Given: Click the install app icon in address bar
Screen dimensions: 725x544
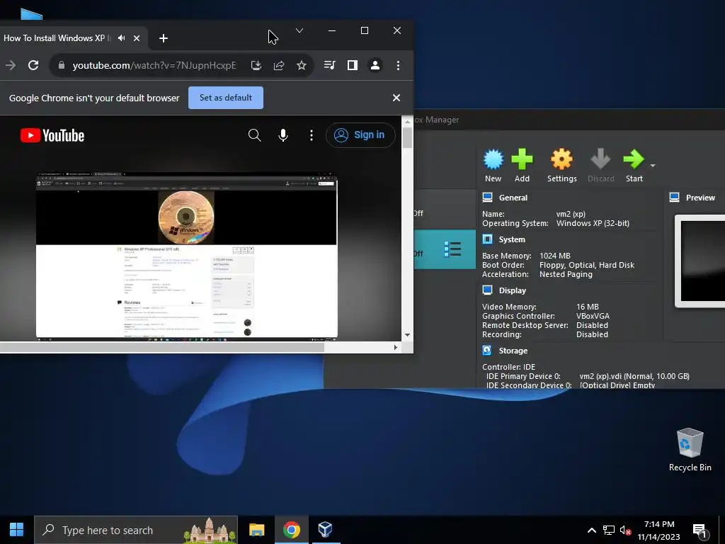Looking at the screenshot, I should 256,65.
